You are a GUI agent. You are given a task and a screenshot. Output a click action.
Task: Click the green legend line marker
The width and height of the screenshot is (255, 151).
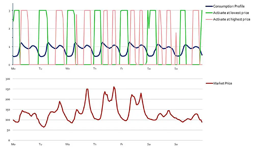point(209,13)
